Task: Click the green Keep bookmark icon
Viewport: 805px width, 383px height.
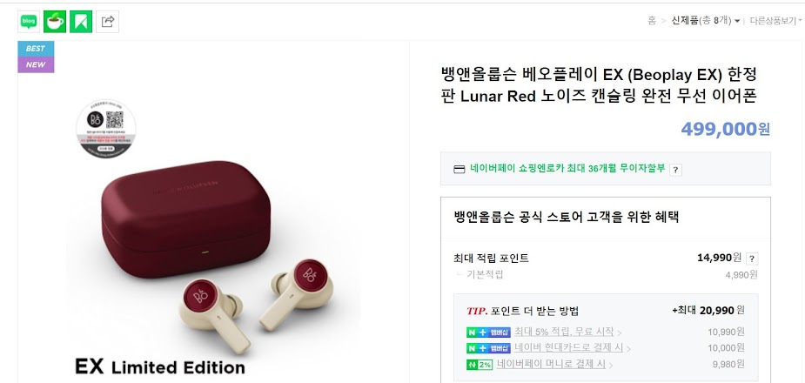Action: (81, 22)
